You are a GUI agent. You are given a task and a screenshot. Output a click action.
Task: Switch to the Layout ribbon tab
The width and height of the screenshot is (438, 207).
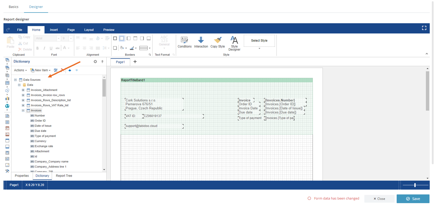point(89,30)
